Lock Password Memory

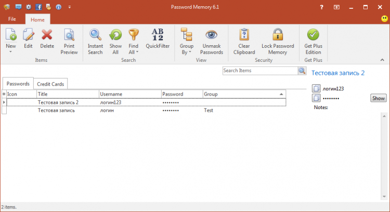pyautogui.click(x=278, y=42)
